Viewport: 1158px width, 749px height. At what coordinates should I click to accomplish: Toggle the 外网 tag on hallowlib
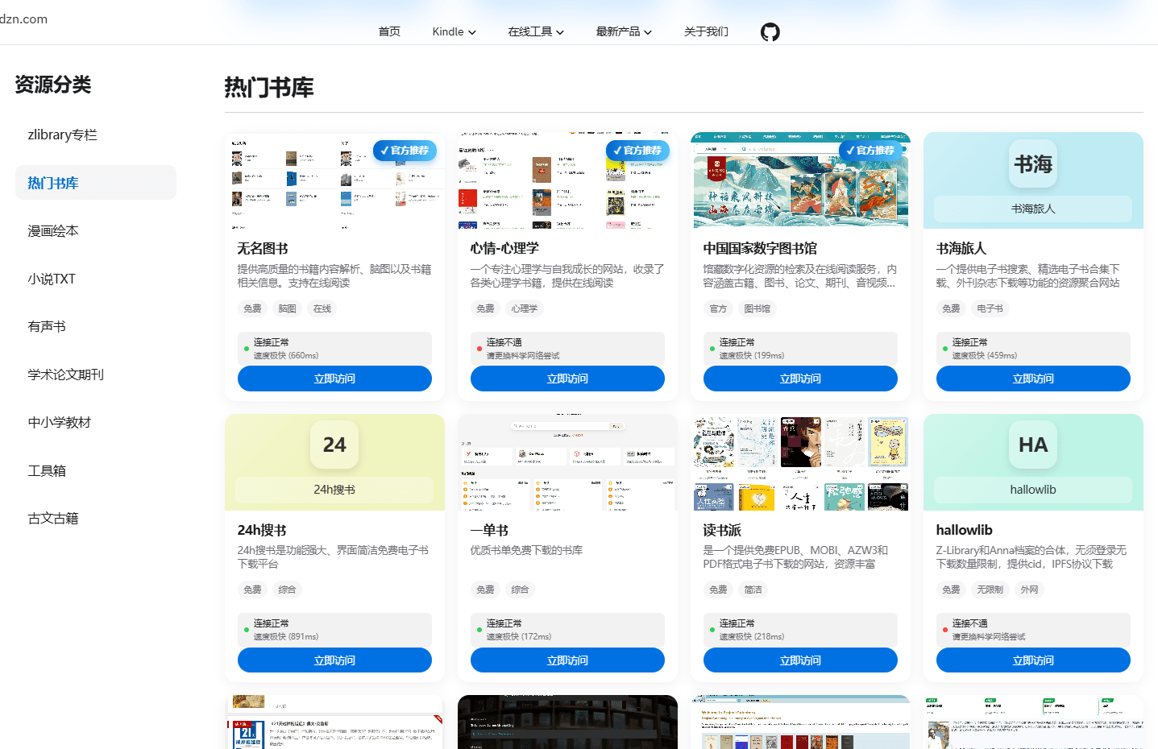click(x=1029, y=590)
